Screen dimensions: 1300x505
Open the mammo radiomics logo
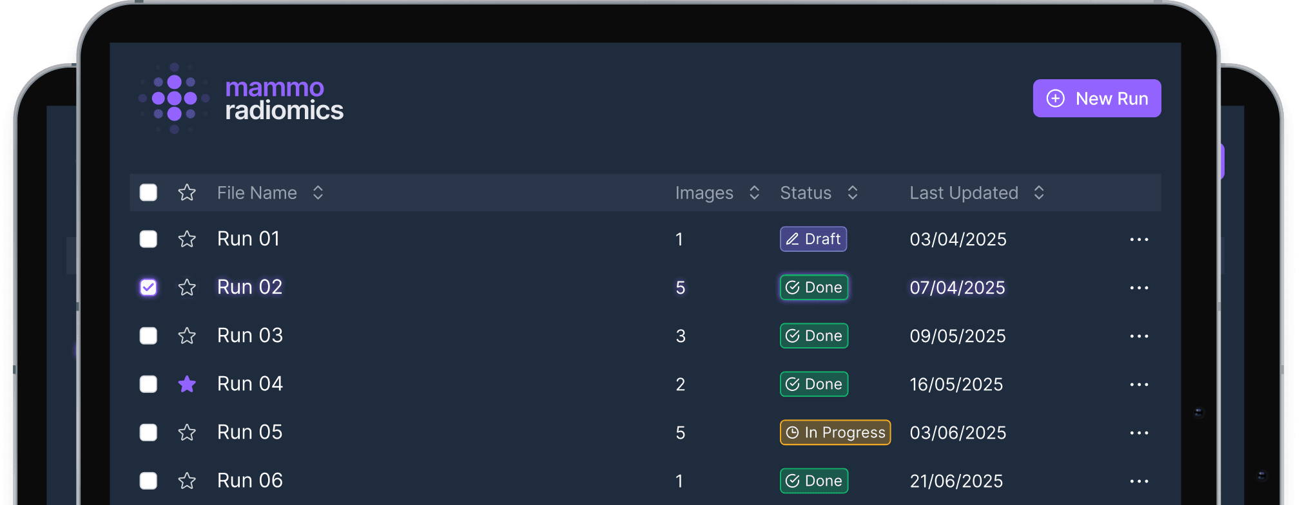242,99
